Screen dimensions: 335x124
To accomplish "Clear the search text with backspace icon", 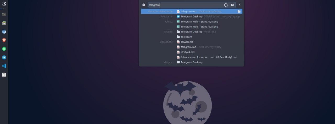I will [x=232, y=5].
